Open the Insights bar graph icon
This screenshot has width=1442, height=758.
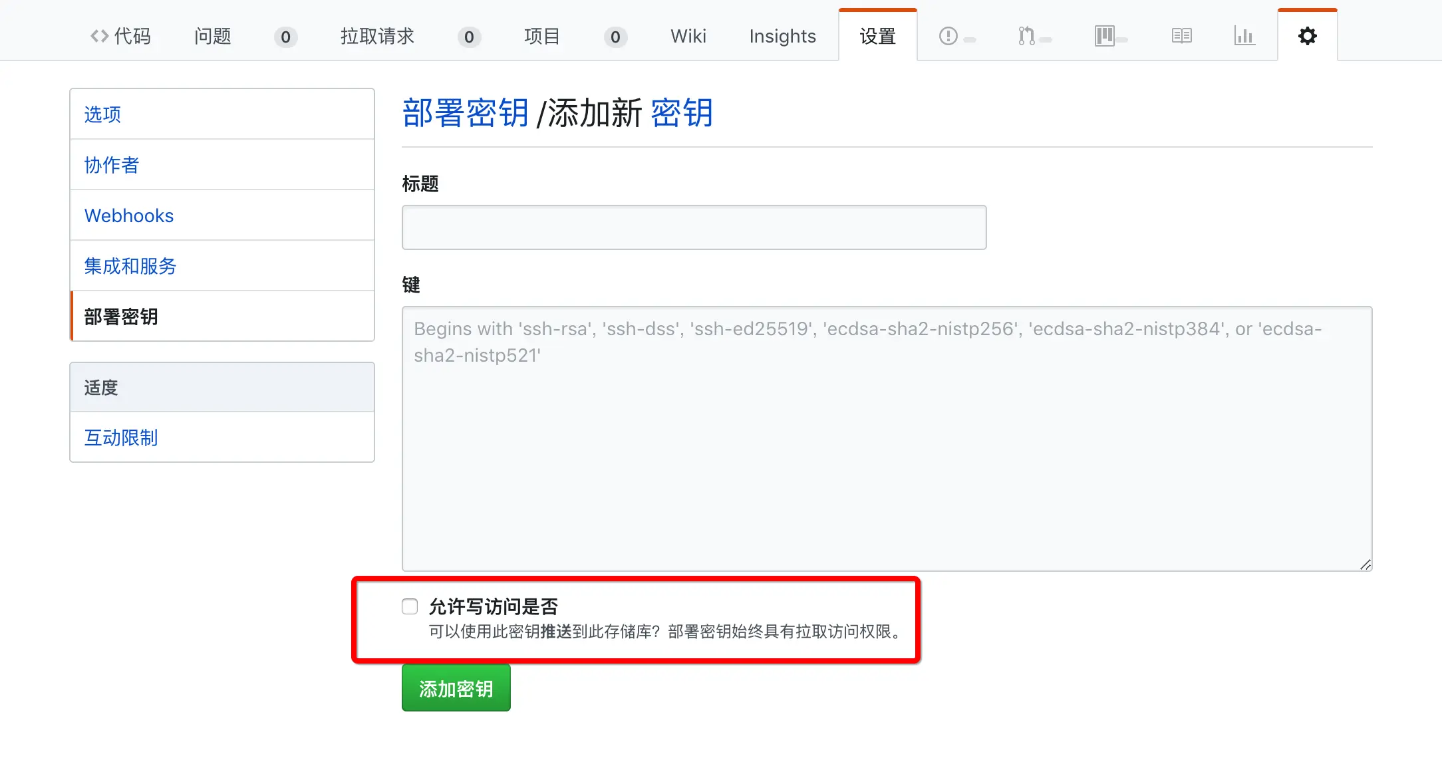(x=1244, y=36)
